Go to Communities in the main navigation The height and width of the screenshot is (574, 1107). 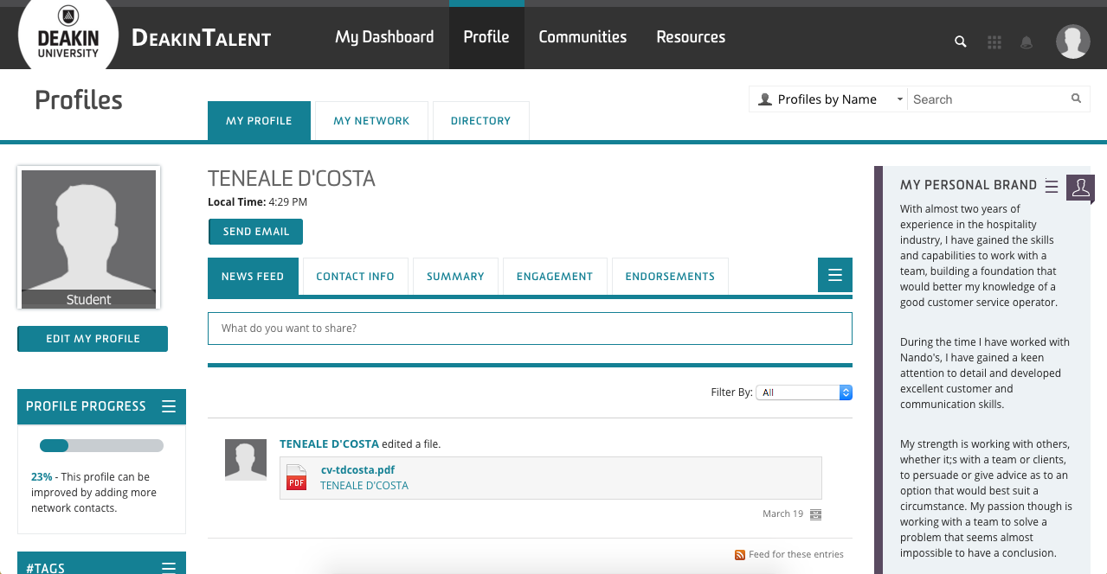pos(582,37)
